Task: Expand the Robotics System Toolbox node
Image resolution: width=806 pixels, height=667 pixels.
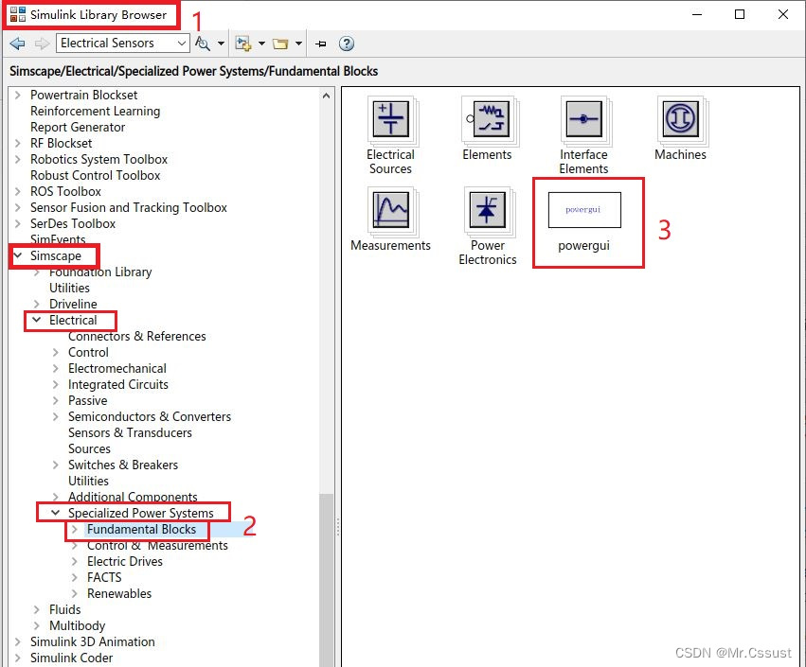Action: tap(18, 159)
